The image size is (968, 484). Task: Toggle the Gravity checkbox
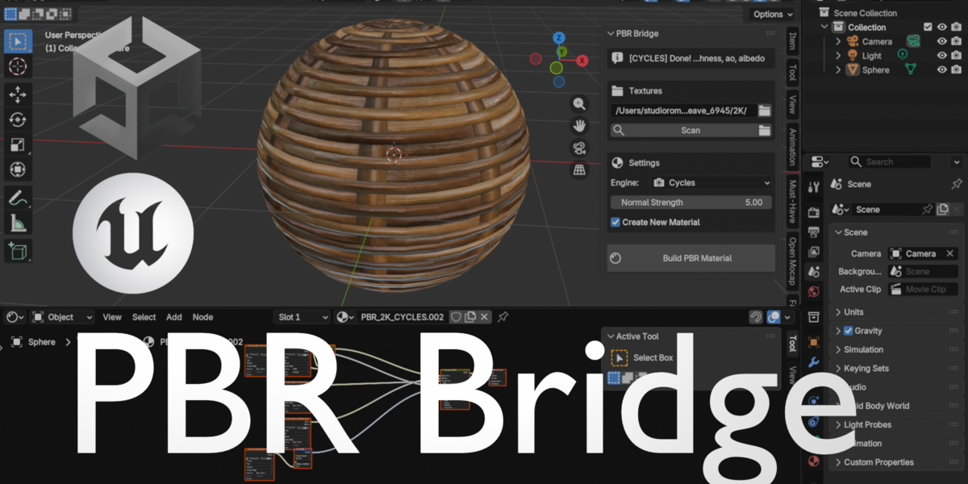pos(848,331)
